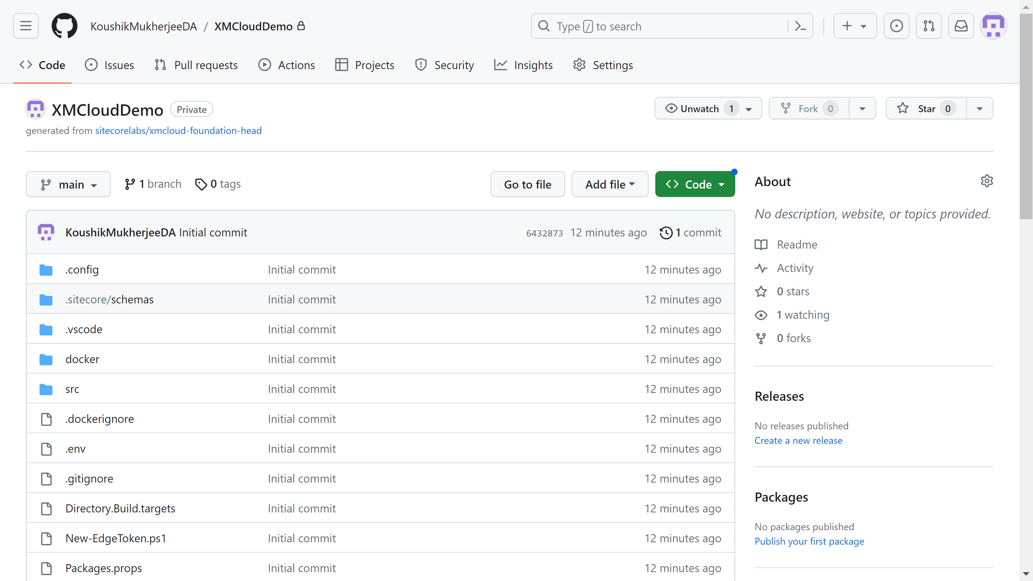Click the Readme book icon

[x=761, y=245]
